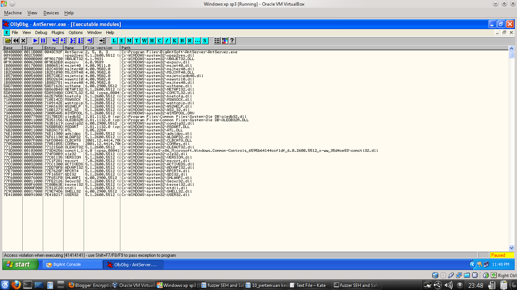The image size is (517, 290).
Task: Click the Help question mark toolbar icon
Action: click(232, 40)
